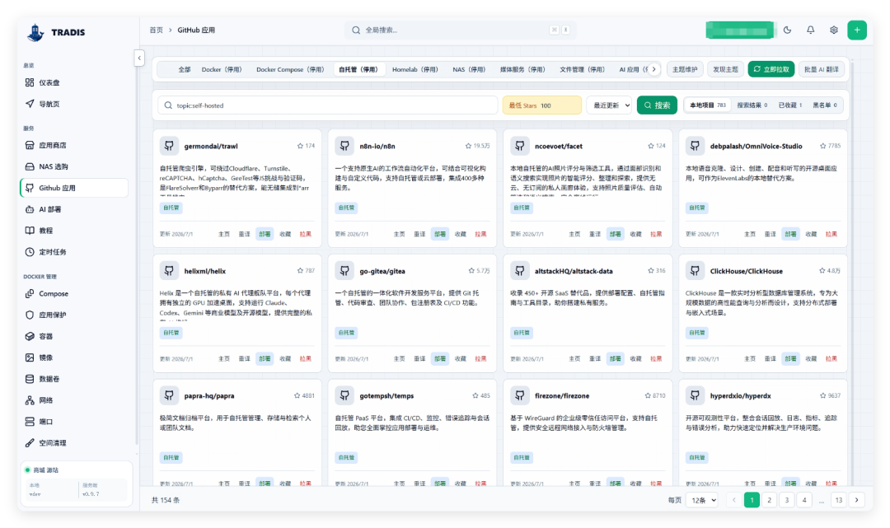Click 主页 on the ncoevoet/facet card

tap(574, 234)
